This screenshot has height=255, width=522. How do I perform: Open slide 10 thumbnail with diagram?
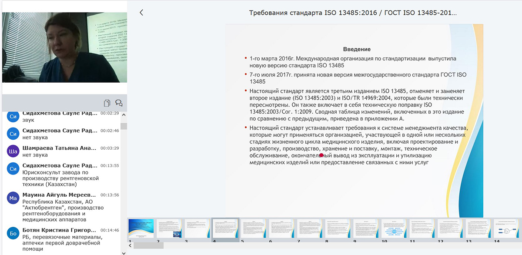[x=394, y=228]
